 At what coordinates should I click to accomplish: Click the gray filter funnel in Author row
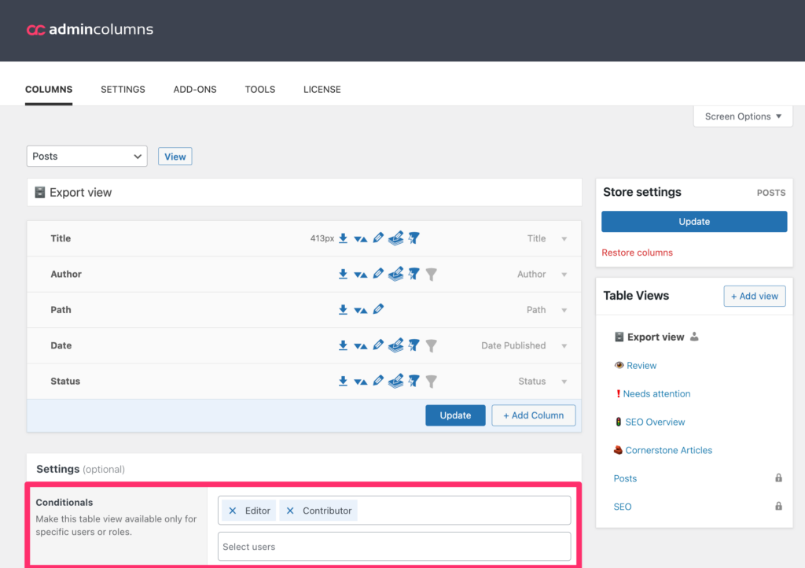coord(432,275)
